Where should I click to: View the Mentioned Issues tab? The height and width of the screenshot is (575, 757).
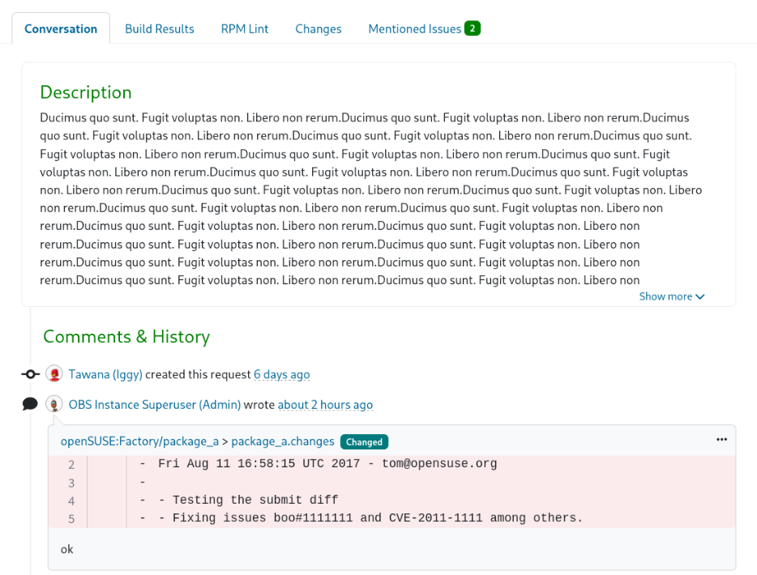(414, 29)
